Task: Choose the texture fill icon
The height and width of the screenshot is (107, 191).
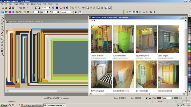Action: click(13, 12)
